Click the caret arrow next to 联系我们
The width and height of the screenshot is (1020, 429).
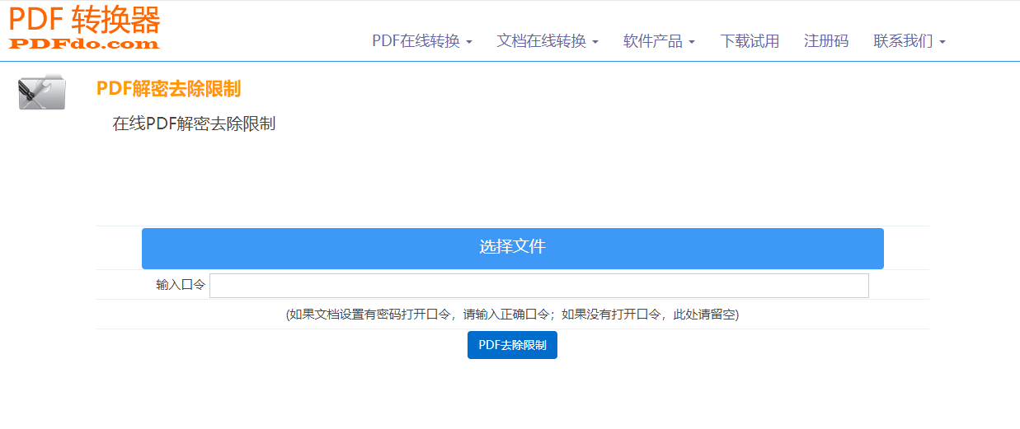click(942, 42)
